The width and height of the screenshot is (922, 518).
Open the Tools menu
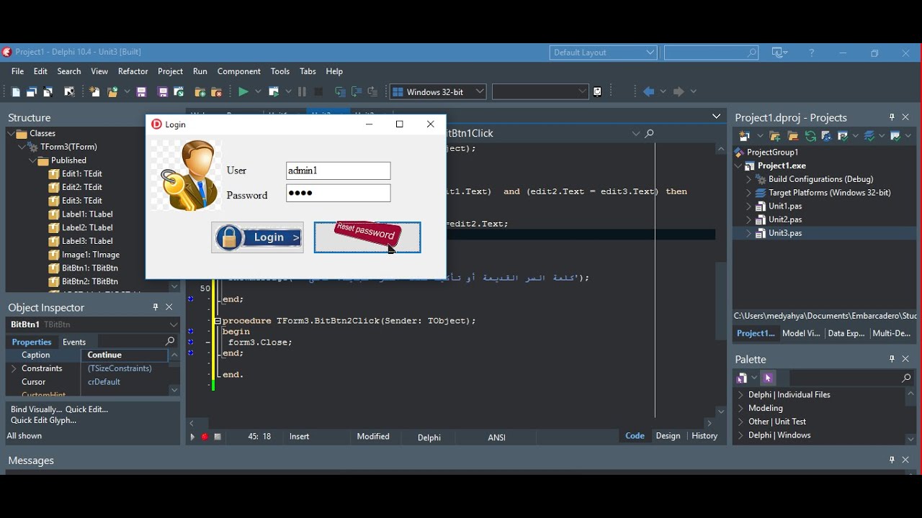(x=281, y=72)
